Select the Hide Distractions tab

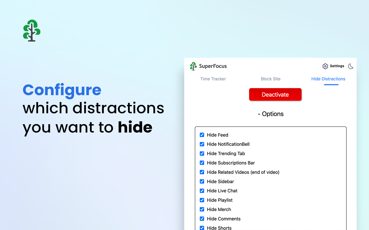click(328, 79)
